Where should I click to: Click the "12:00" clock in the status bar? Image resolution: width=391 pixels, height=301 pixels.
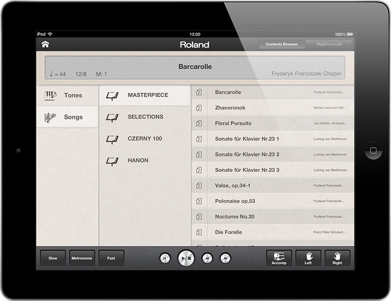tap(195, 34)
